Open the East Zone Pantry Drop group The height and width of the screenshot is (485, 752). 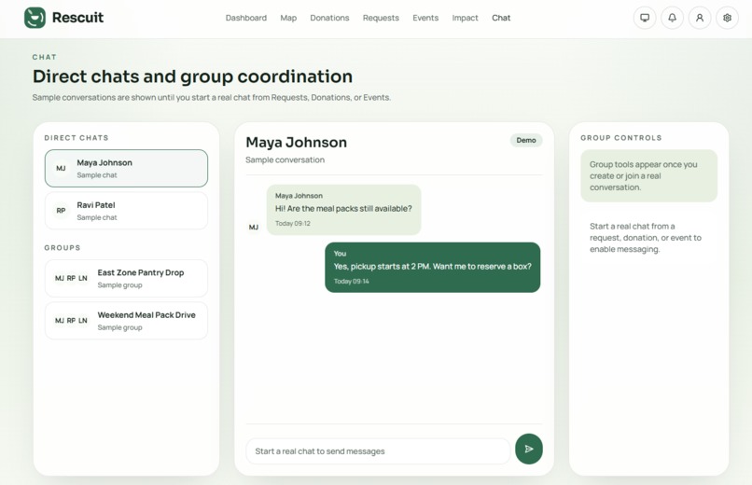126,279
